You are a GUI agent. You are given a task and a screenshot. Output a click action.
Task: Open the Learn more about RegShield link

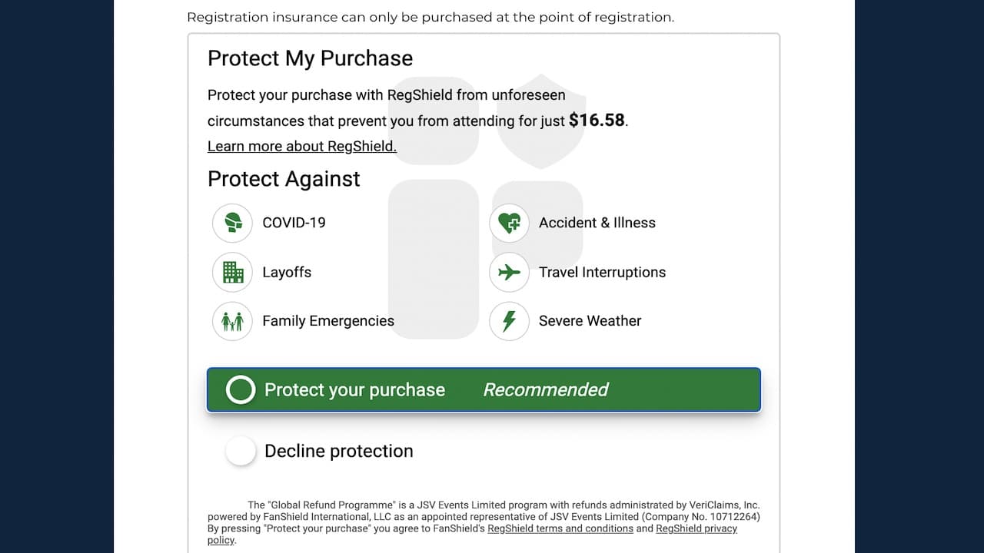coord(302,146)
